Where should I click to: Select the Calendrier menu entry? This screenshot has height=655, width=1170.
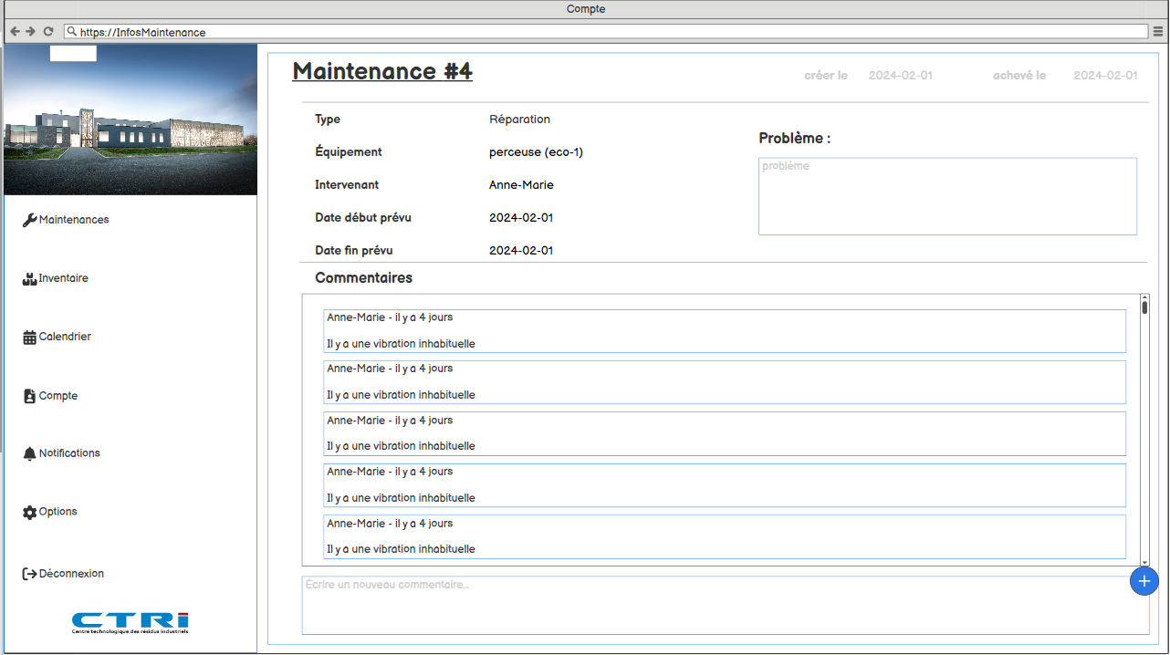pyautogui.click(x=65, y=337)
